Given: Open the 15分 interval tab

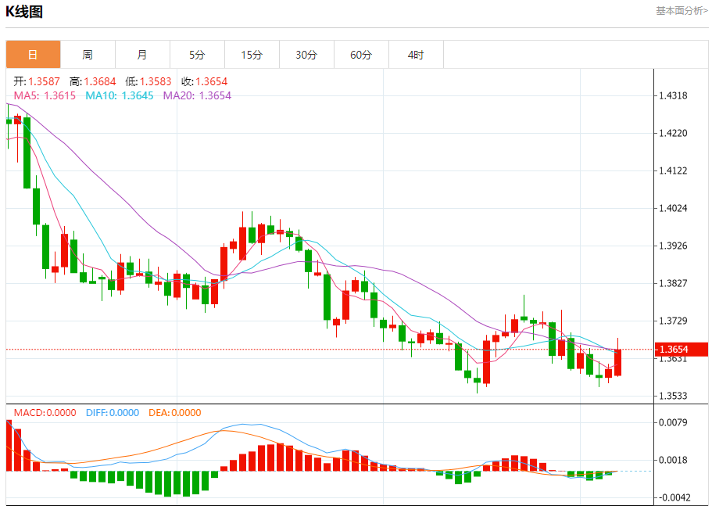Looking at the screenshot, I should pos(252,55).
